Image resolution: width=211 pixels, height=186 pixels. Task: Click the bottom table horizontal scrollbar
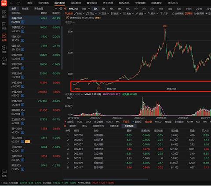click(105, 179)
